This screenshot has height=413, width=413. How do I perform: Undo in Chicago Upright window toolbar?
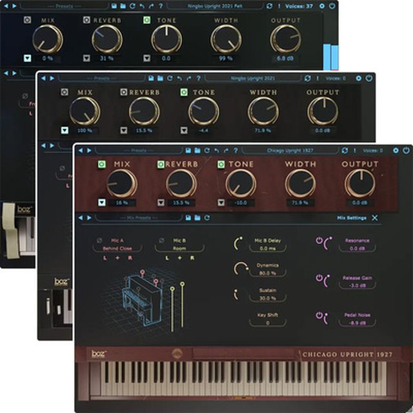tap(217, 150)
